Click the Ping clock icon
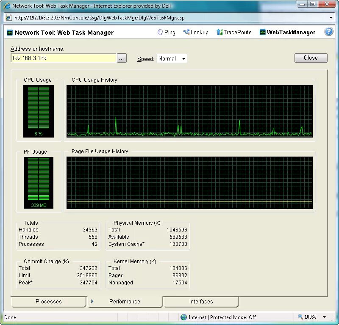The width and height of the screenshot is (339, 325). click(160, 33)
